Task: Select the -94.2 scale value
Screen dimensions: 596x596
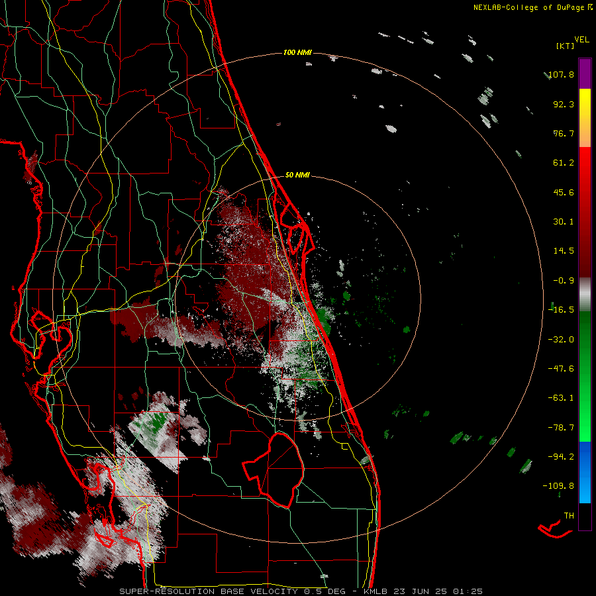Action: pos(562,456)
